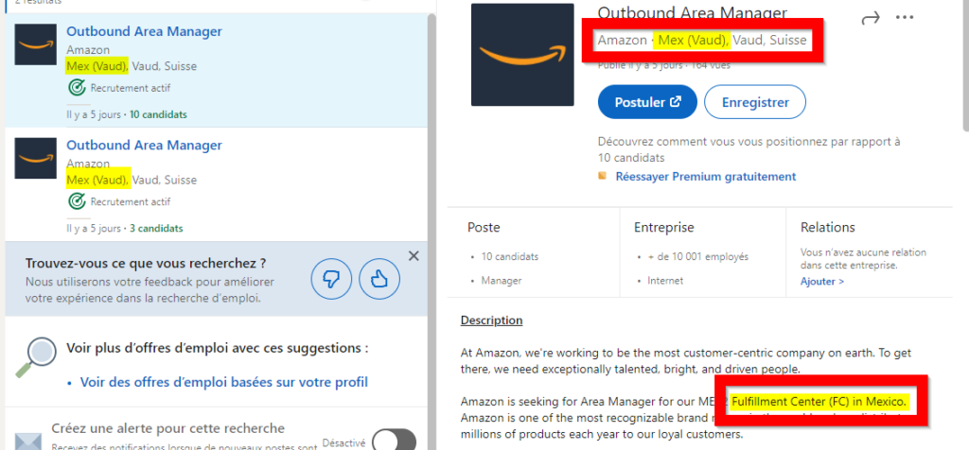Open Voir des offres basées sur votre profil

pos(223,382)
